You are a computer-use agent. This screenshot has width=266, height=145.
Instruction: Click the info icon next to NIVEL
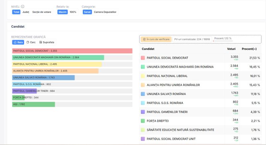pyautogui.click(x=23, y=6)
